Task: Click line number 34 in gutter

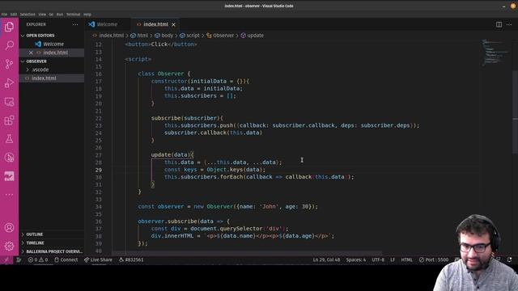Action: pyautogui.click(x=99, y=207)
